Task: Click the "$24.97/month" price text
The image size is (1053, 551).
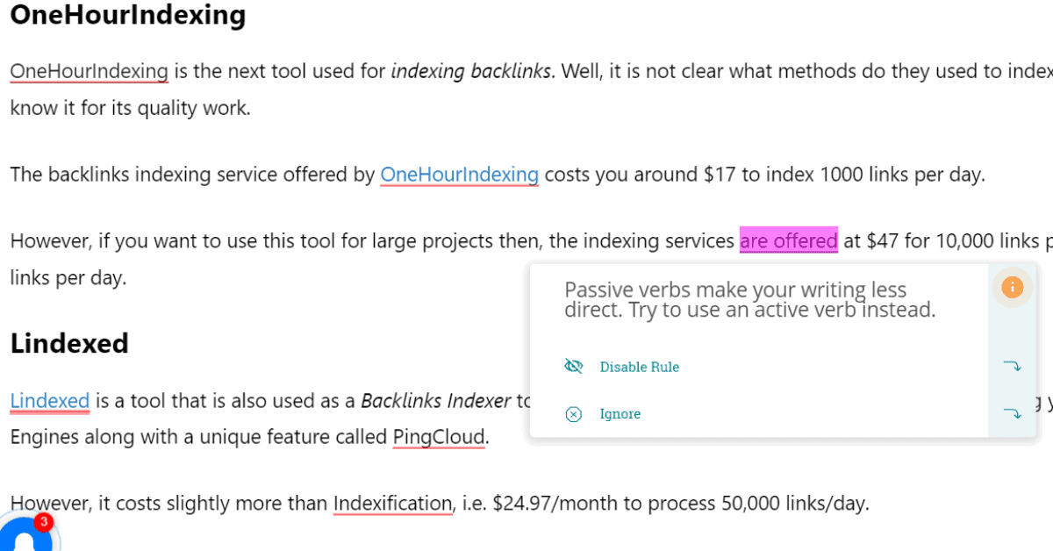Action: click(557, 504)
